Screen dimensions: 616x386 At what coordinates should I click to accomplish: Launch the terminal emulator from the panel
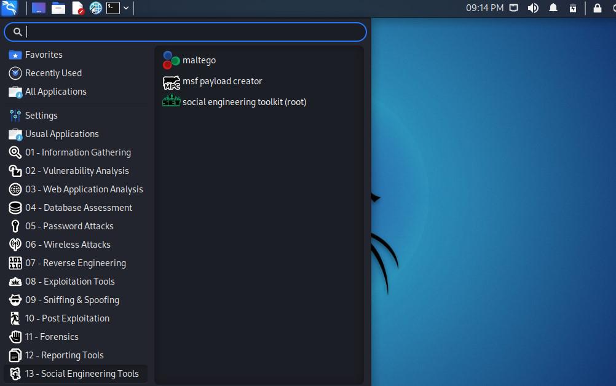tap(113, 8)
